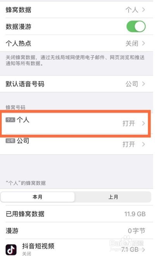Tap 打开 status on 公司 row

(129, 144)
